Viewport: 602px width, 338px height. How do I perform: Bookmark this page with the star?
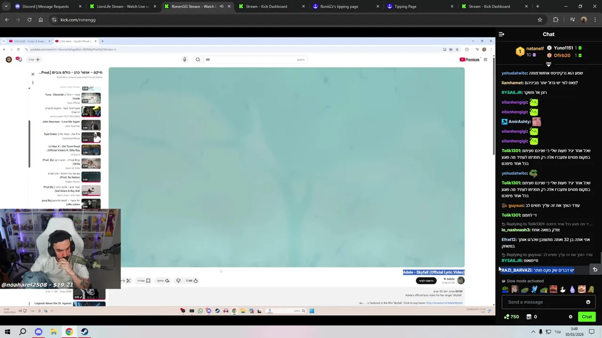(x=540, y=20)
